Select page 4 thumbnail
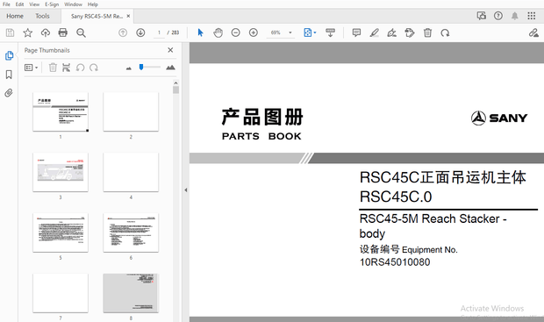Screen dimensions: 544x322 point(131,172)
